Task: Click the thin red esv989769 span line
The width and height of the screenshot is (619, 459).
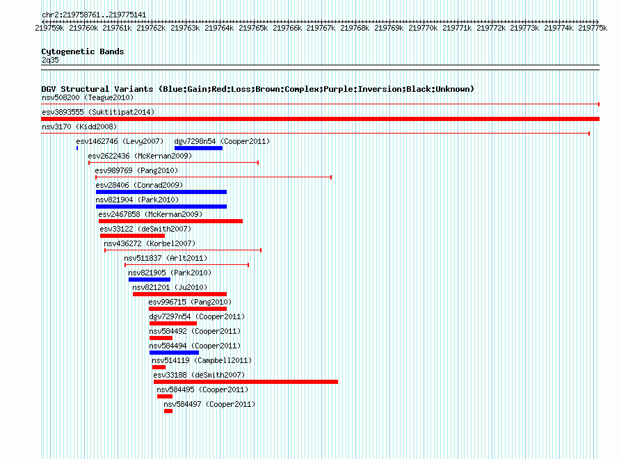Action: click(214, 177)
